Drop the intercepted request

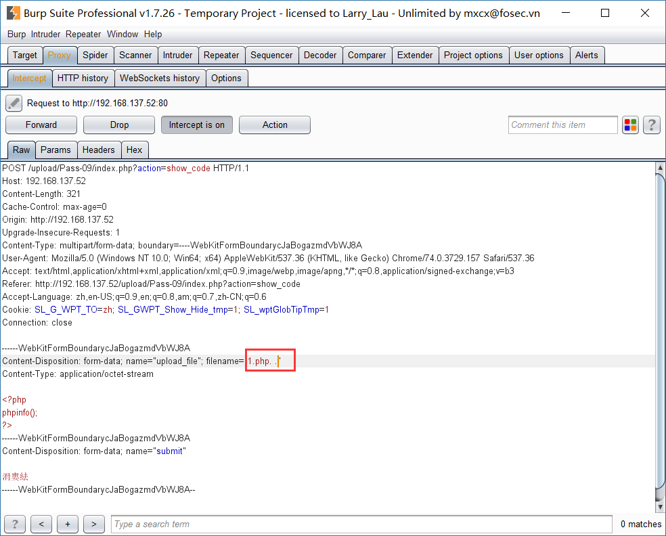119,125
